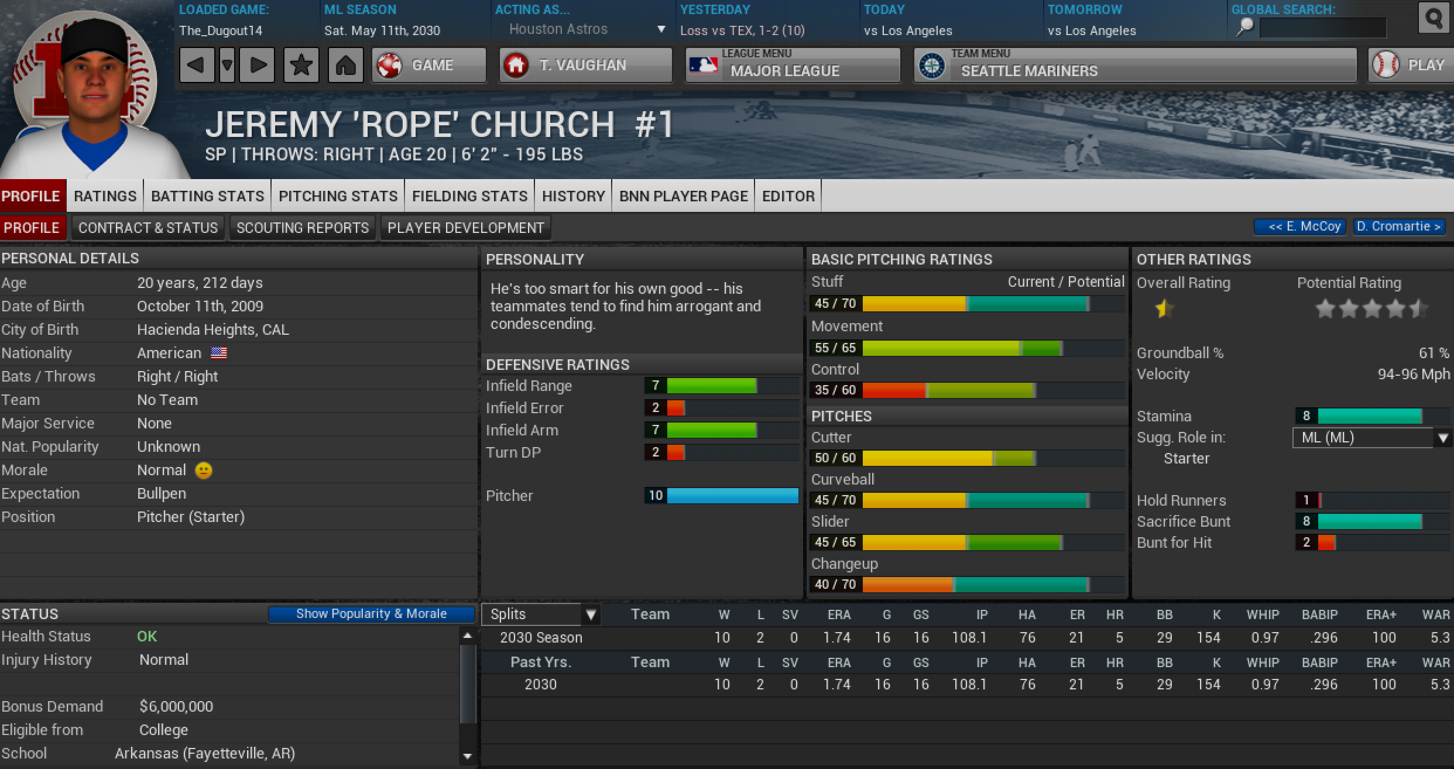1454x769 pixels.
Task: Go to next player D. Cromartie
Action: 1398,227
